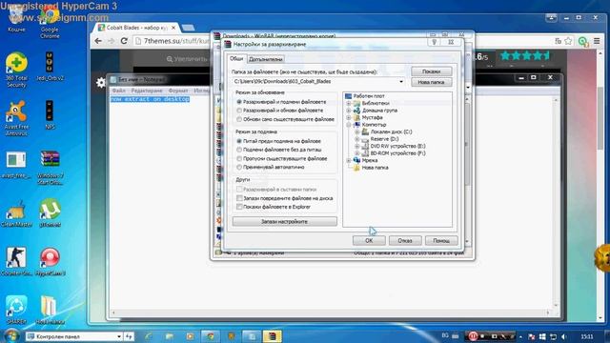Open SHAREit desktop icon
This screenshot has height=343, width=610.
[16, 310]
